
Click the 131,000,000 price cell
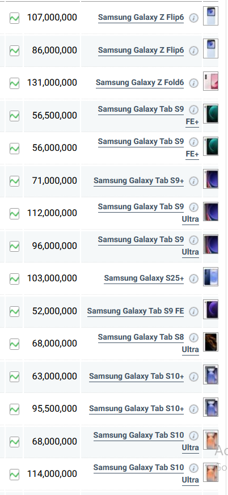[52, 83]
